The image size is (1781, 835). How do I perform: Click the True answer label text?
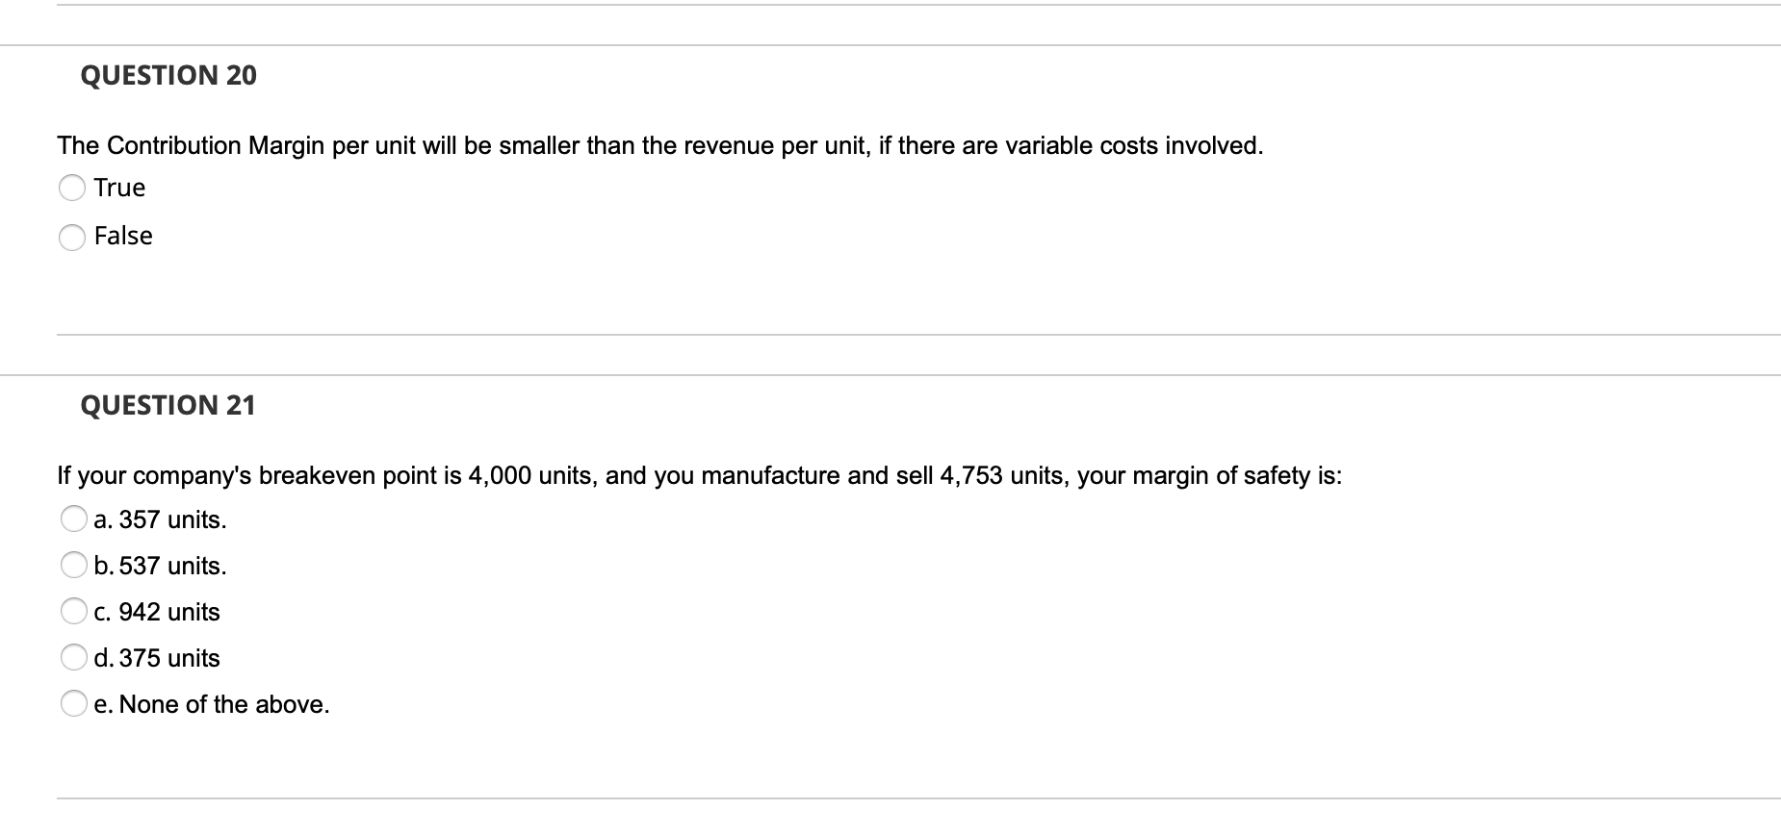[119, 188]
